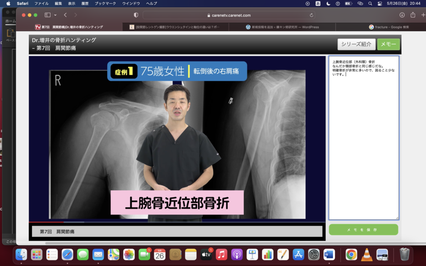Save the memo with メモを保存 button

coord(363,230)
